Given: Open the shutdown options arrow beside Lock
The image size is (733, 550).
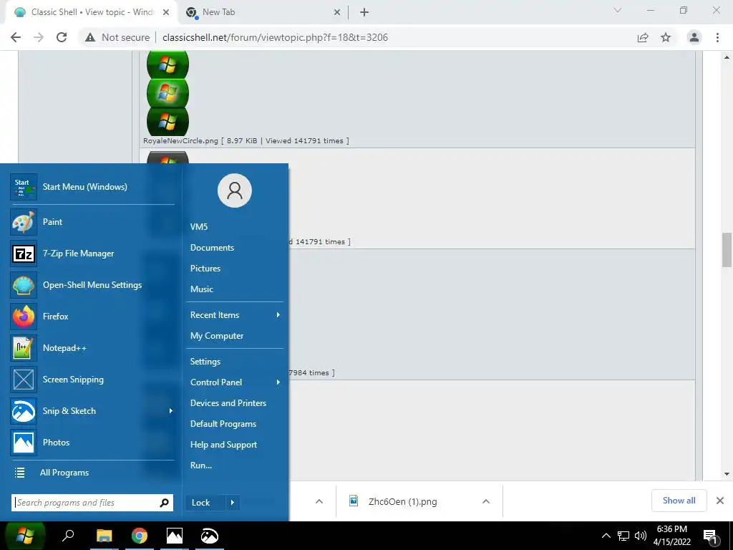Looking at the screenshot, I should (233, 503).
